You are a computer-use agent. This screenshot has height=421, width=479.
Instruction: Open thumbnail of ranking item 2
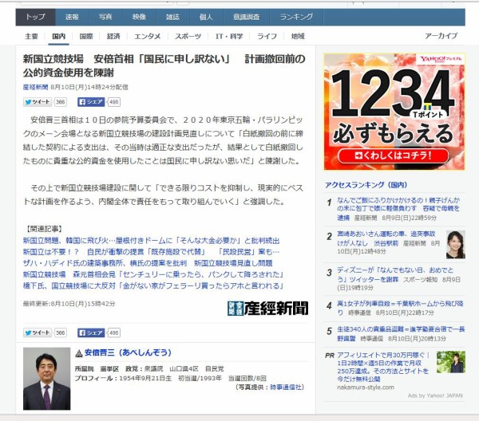point(455,243)
